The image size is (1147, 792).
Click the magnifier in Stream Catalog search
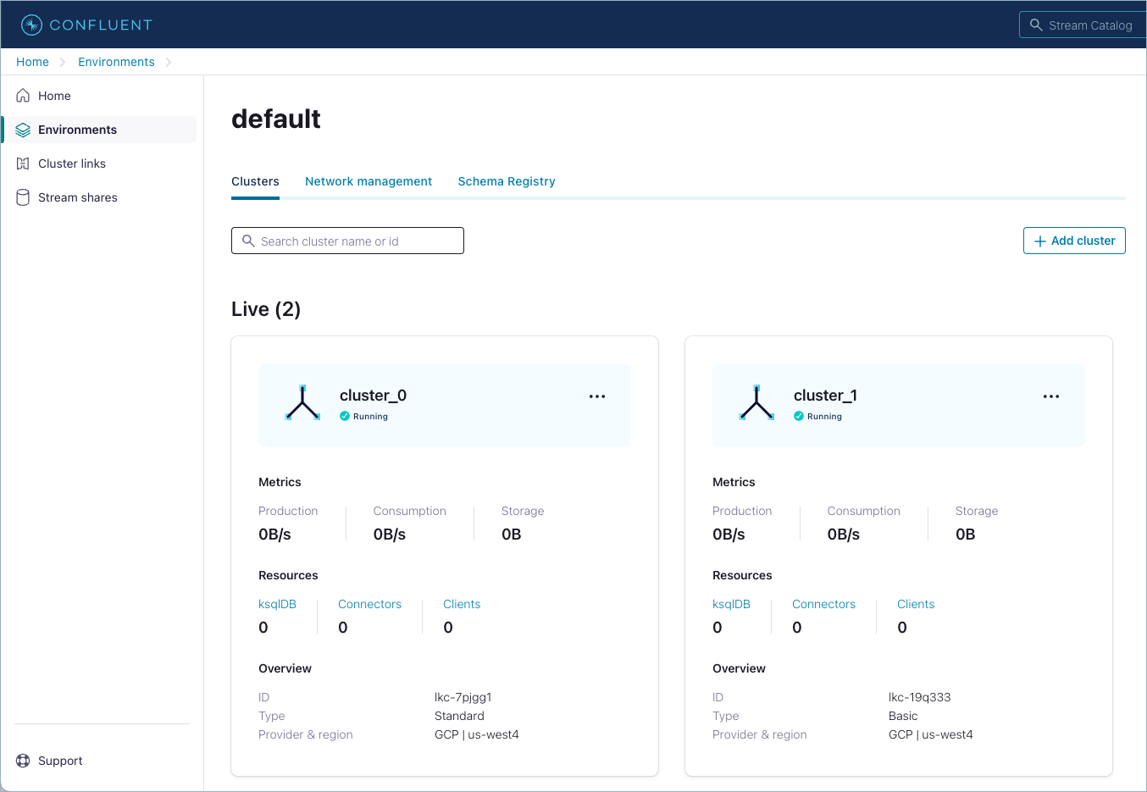pos(1036,25)
